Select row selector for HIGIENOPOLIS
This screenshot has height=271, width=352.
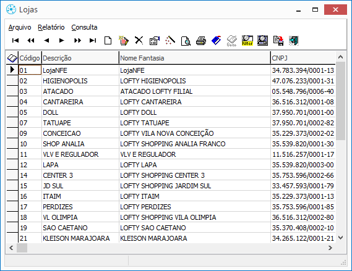coord(12,81)
